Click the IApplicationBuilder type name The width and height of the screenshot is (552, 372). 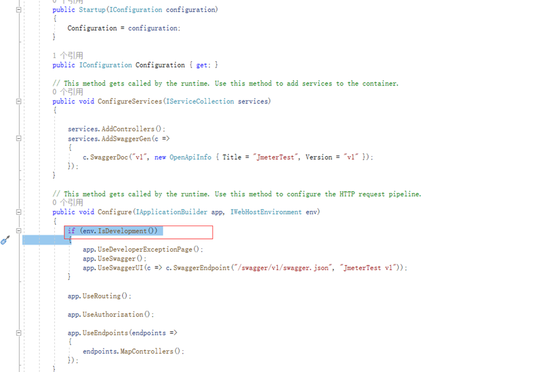pyautogui.click(x=172, y=212)
